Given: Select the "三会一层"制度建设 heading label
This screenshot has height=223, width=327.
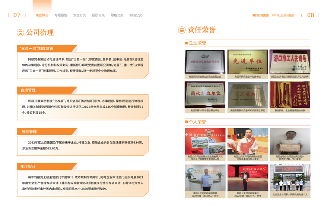Looking at the screenshot, I should (37, 48).
